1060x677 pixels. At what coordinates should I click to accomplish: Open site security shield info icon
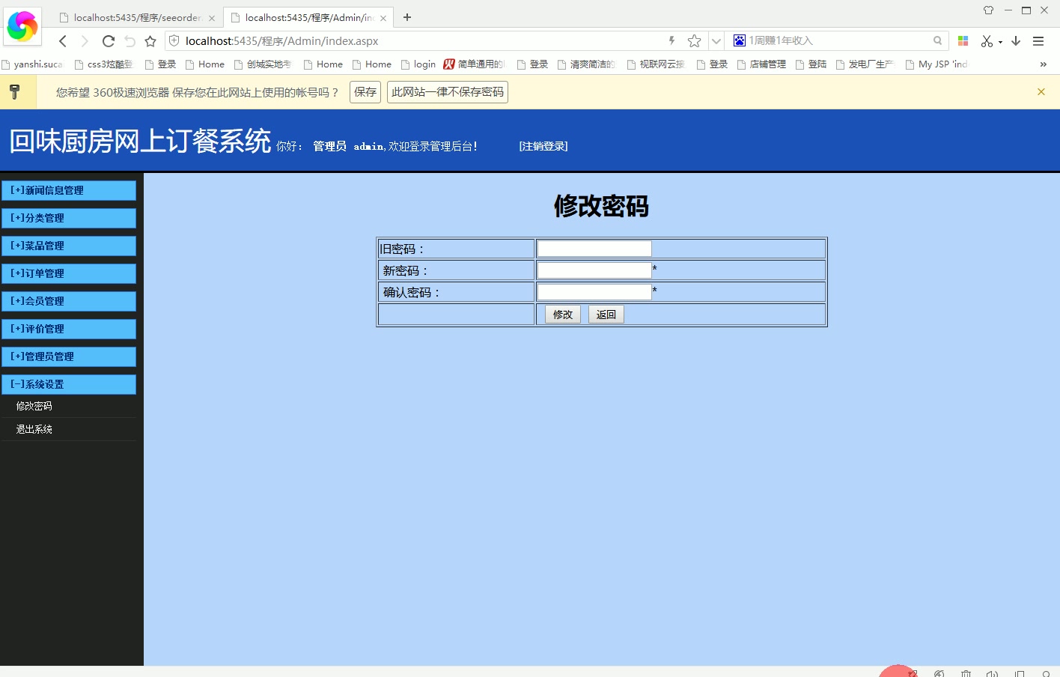tap(174, 40)
